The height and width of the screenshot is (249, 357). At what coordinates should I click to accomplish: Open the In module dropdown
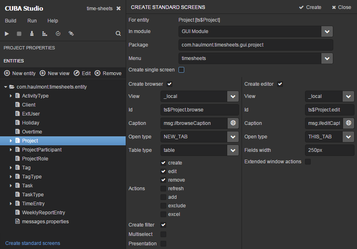[327, 31]
